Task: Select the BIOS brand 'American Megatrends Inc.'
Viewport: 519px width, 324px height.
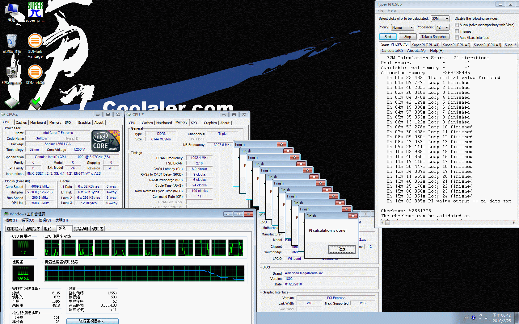Action: 329,273
